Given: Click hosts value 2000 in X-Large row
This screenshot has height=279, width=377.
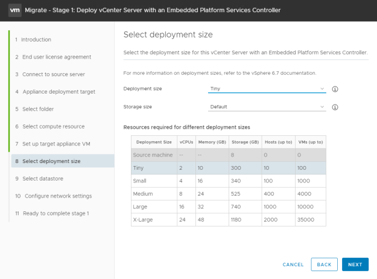Looking at the screenshot, I should tap(270, 220).
